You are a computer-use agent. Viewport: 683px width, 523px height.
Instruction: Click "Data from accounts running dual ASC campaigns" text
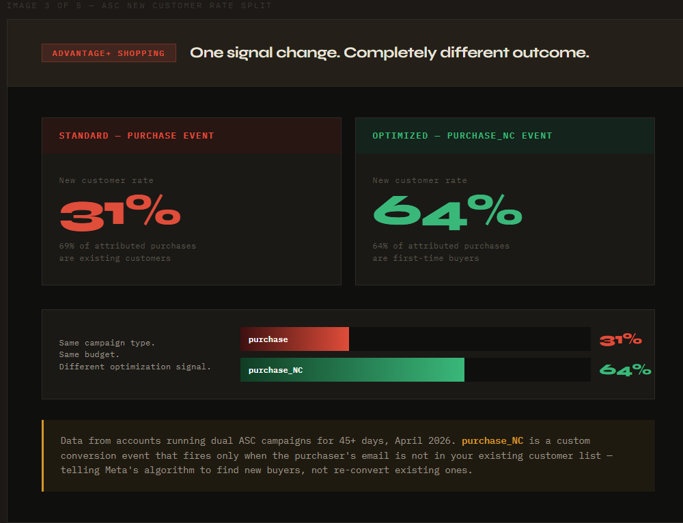pyautogui.click(x=186, y=441)
